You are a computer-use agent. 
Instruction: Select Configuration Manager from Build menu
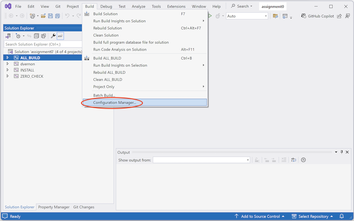tap(115, 102)
